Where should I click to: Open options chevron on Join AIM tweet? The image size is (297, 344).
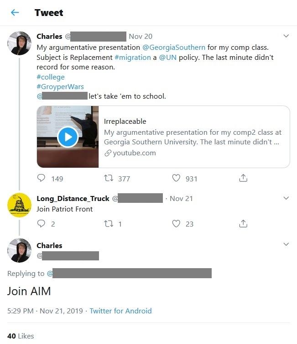point(286,244)
